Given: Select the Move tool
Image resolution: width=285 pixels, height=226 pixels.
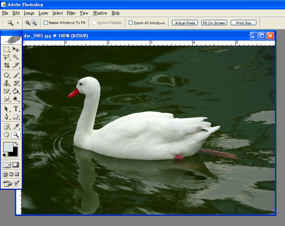Looking at the screenshot, I should click(16, 49).
